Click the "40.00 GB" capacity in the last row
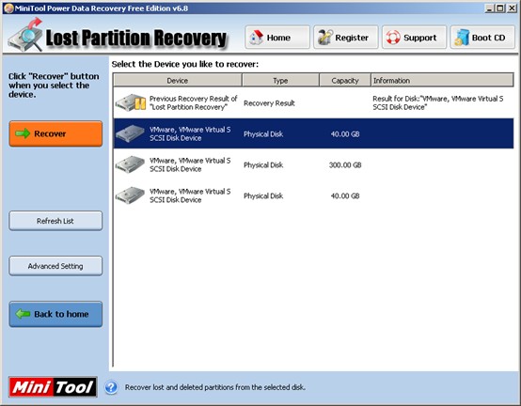Screen dimensions: 521x406 pyautogui.click(x=345, y=195)
